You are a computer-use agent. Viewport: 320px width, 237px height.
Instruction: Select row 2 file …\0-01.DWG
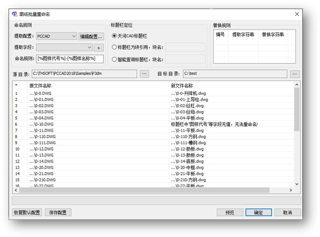(x=41, y=100)
